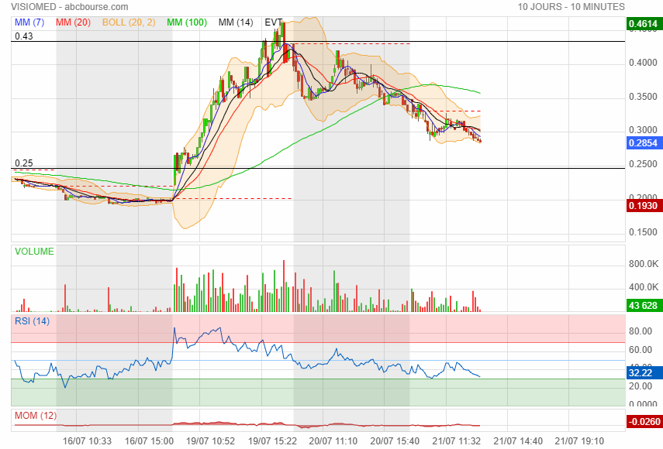Image resolution: width=663 pixels, height=449 pixels.
Task: Click the 10 JOURS - 10 MINUTES label
Action: click(x=571, y=7)
